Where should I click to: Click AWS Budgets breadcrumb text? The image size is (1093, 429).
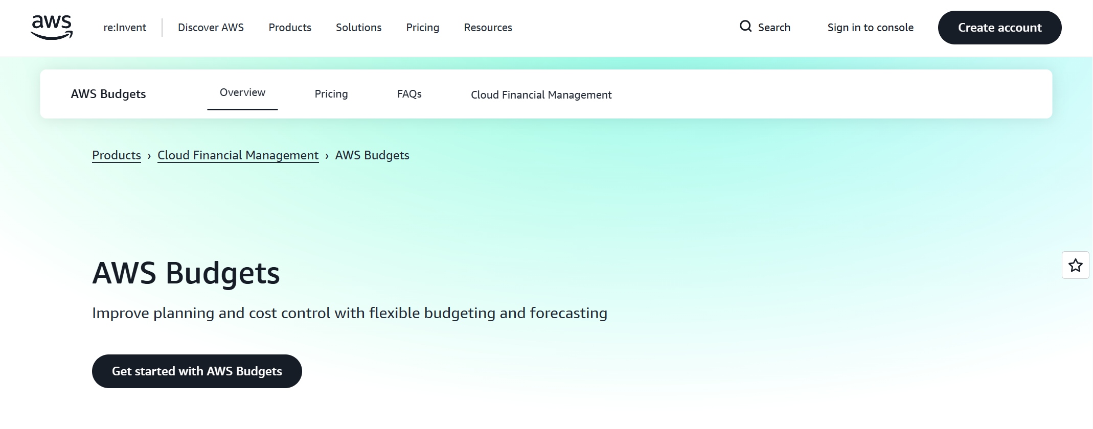372,155
